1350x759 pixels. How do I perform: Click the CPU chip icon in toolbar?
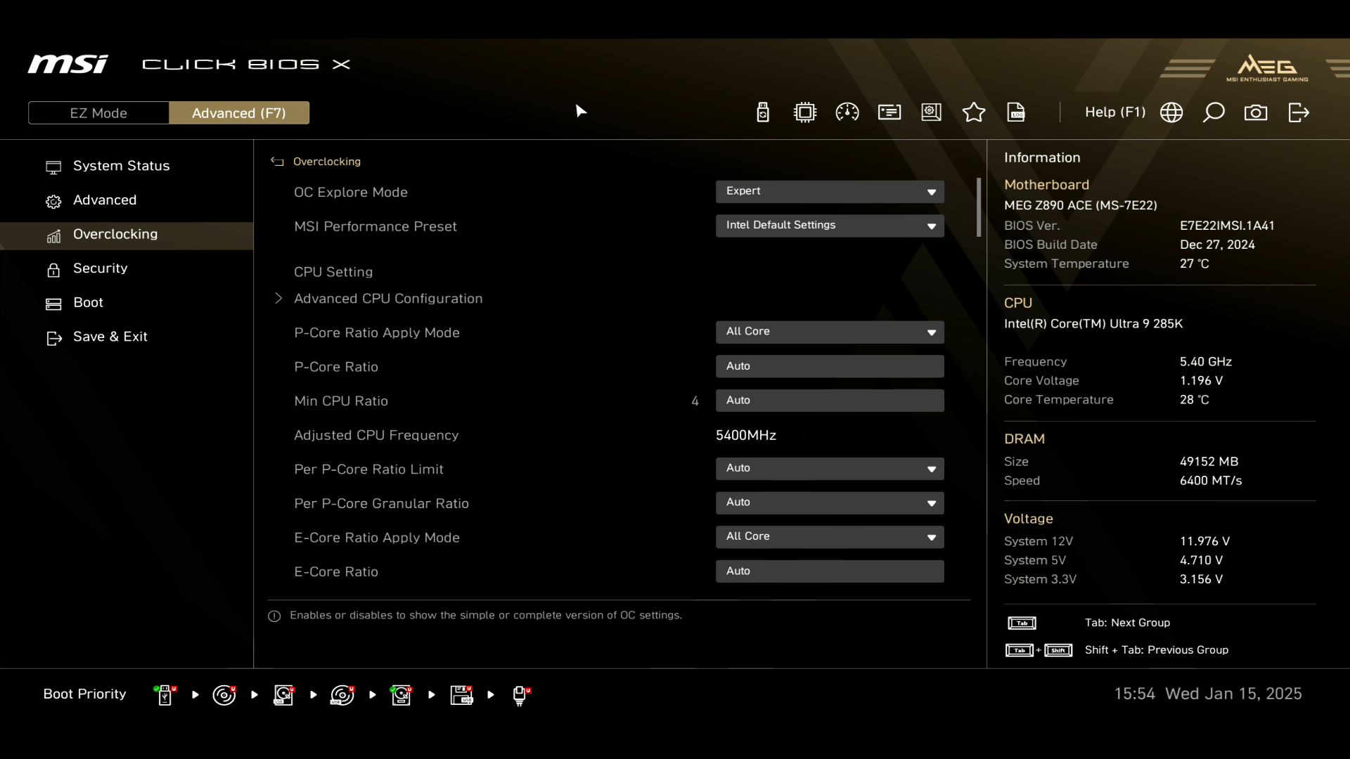804,112
